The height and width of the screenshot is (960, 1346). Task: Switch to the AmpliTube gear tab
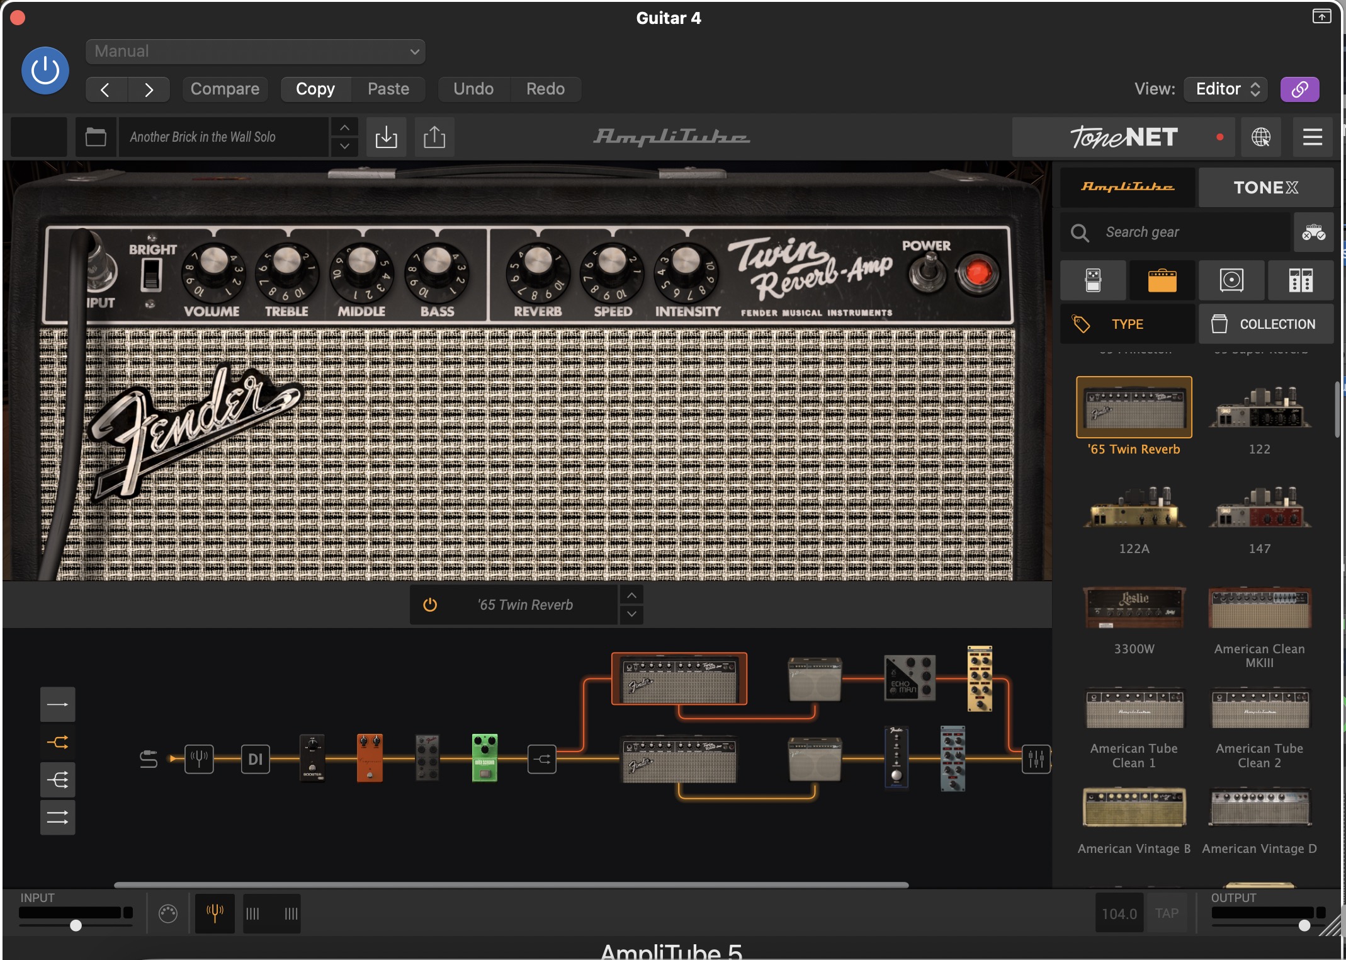point(1128,187)
